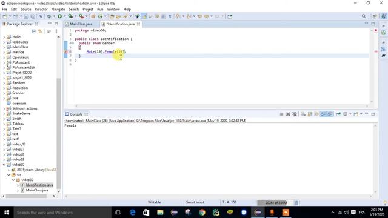388x218 pixels.
Task: Minimize the Package Explorer panel
Action: 50,24
